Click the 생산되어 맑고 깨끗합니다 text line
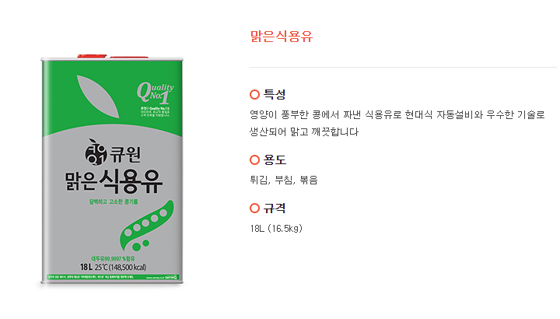 [304, 131]
